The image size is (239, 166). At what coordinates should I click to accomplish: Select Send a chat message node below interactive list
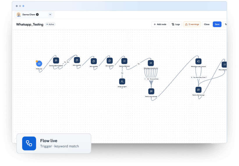click(x=151, y=91)
